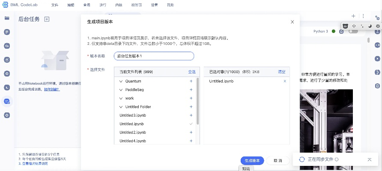Remove Untitled.ipynb from the selected objects list
This screenshot has height=171, width=382.
[x=285, y=81]
